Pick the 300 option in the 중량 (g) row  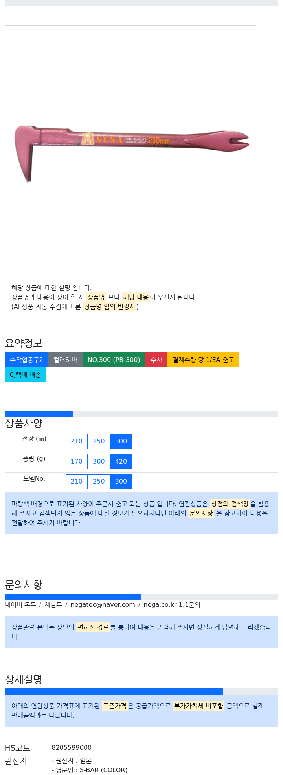pos(99,462)
